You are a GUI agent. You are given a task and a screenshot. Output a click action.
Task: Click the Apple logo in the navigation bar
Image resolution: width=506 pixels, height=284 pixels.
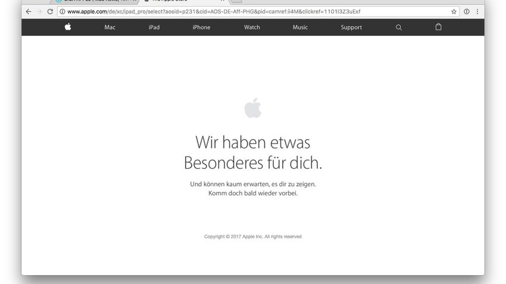pos(68,27)
